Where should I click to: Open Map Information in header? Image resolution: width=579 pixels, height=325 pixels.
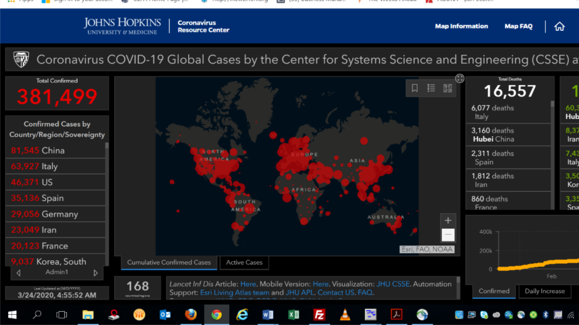(x=461, y=26)
